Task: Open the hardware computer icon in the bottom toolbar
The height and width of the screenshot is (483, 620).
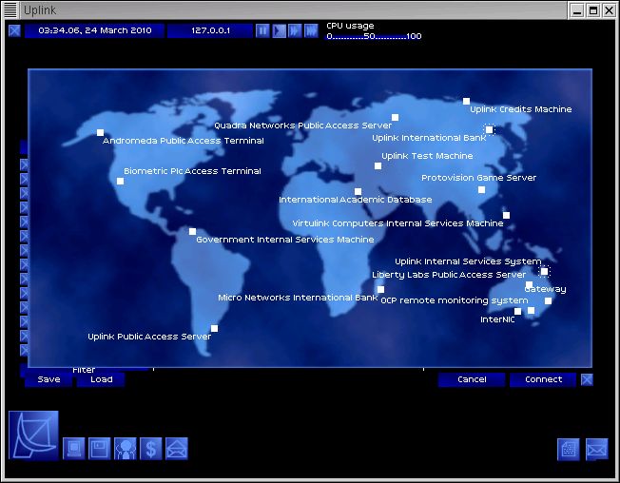Action: (x=74, y=449)
